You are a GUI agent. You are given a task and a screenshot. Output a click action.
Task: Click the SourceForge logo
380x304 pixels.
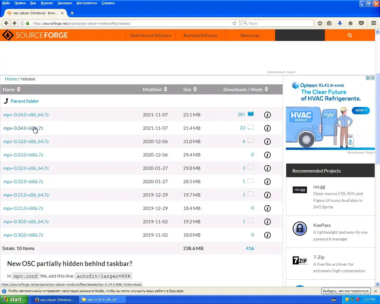35,35
